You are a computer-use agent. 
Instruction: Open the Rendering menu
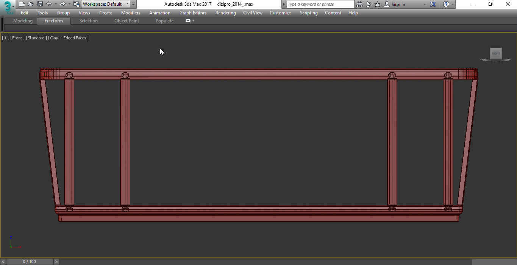pos(225,13)
